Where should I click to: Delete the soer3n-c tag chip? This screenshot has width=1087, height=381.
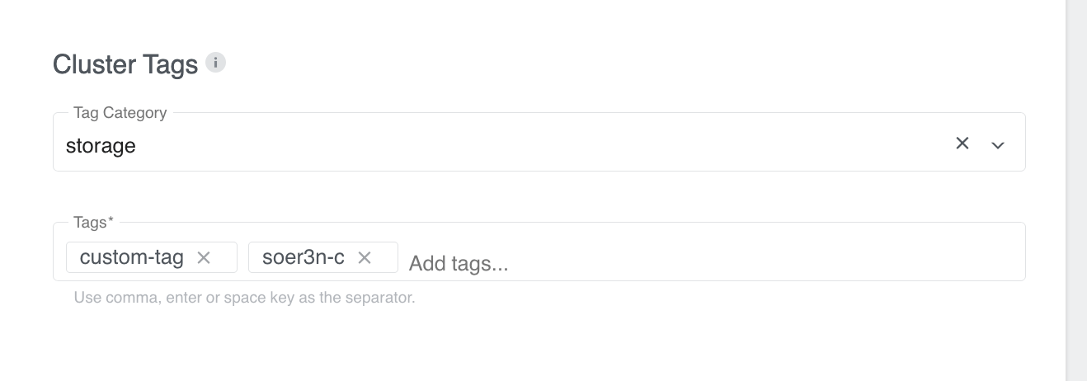(365, 258)
